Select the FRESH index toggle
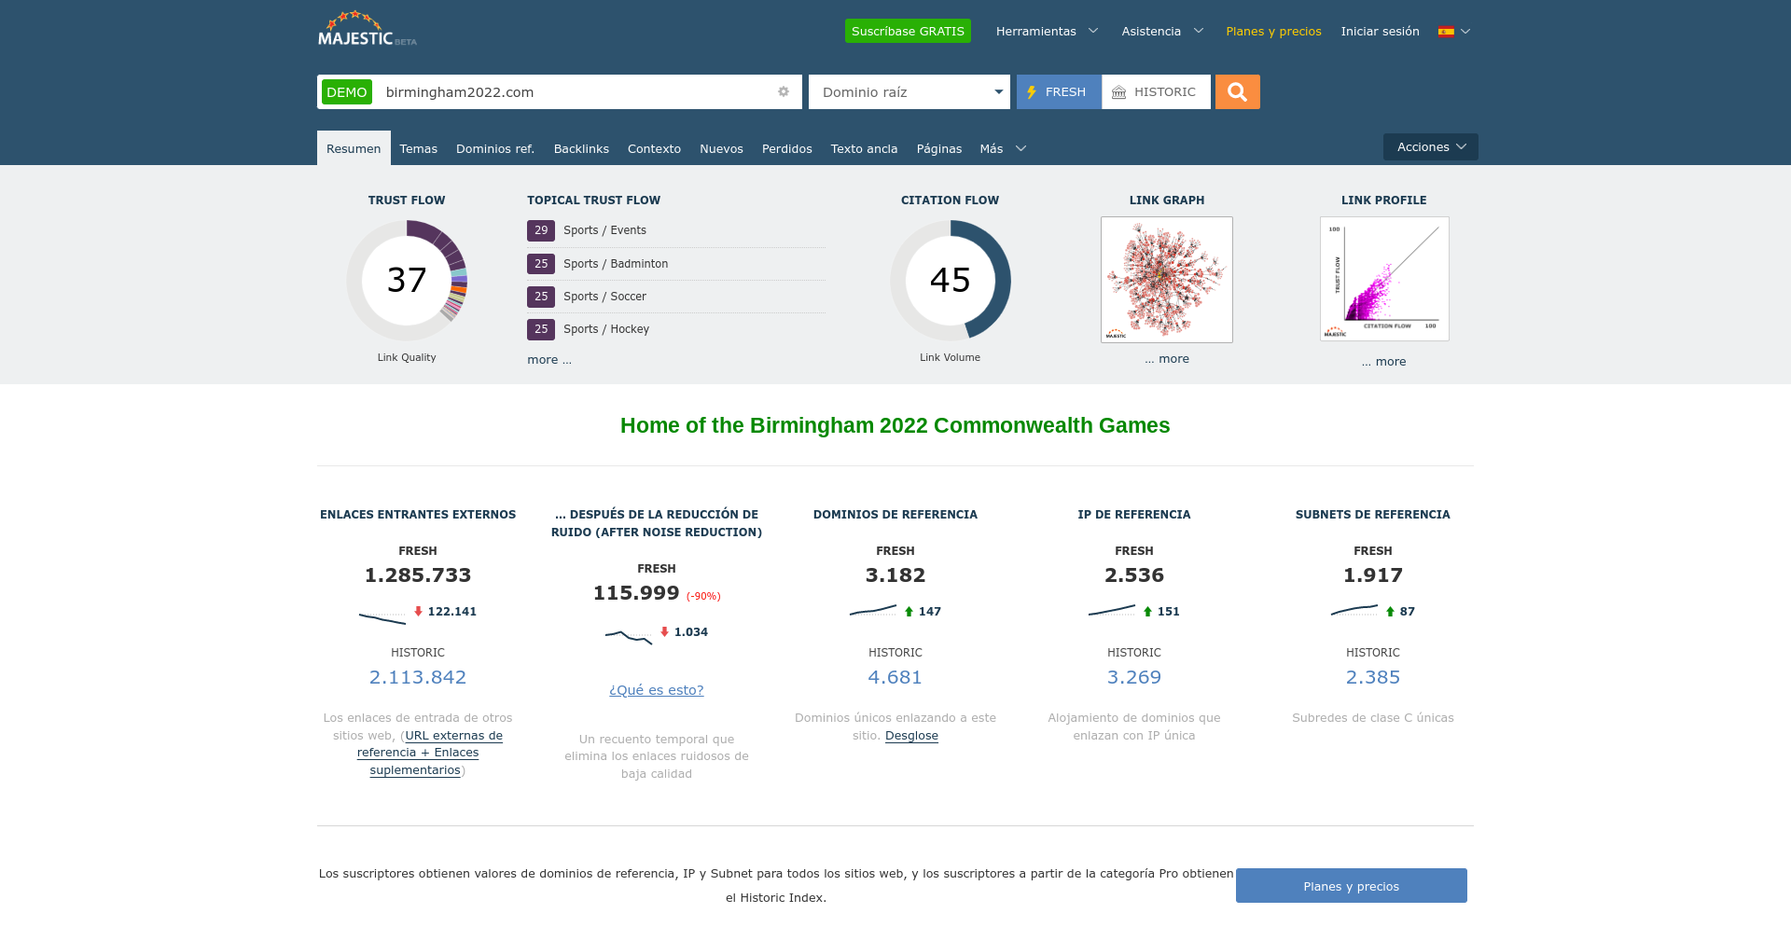This screenshot has height=941, width=1791. tap(1059, 91)
